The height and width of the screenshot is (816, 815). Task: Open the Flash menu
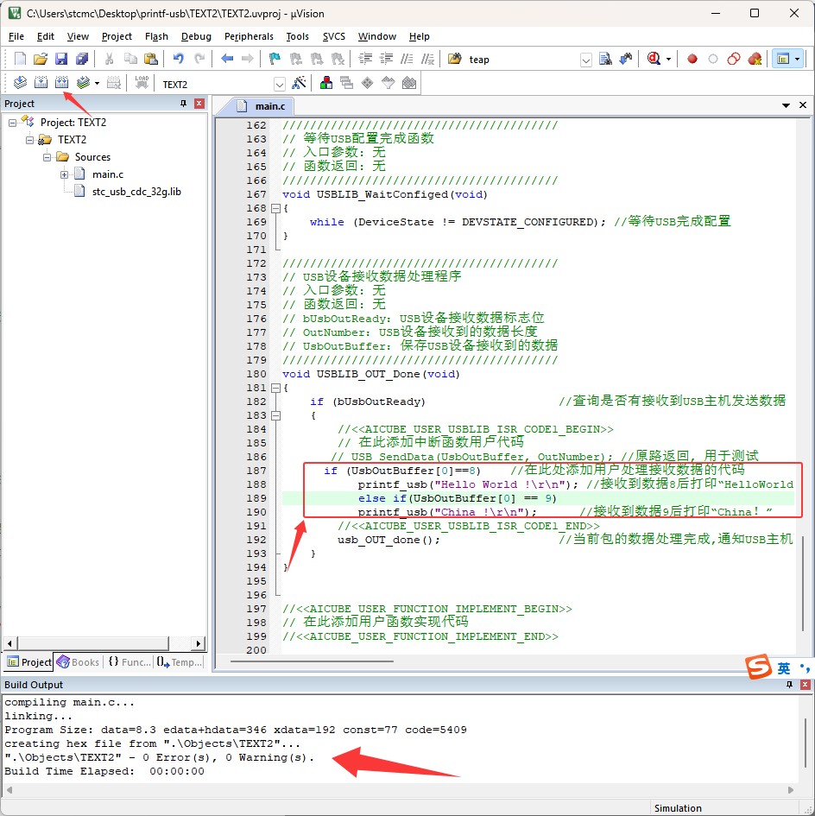156,36
